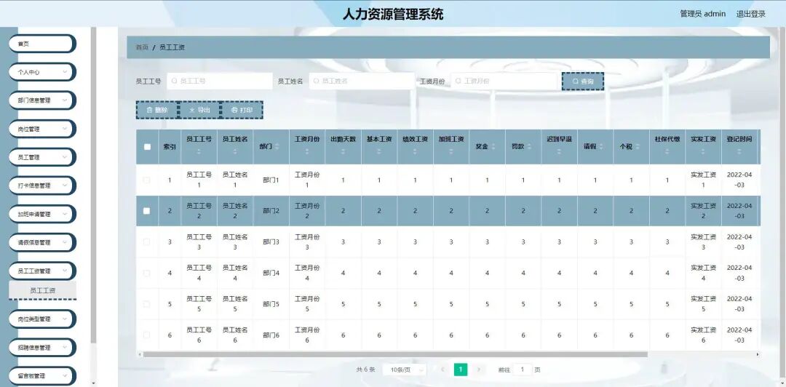Sort by 个税 column arrows
Viewport: 786px width, 387px height.
pyautogui.click(x=637, y=147)
